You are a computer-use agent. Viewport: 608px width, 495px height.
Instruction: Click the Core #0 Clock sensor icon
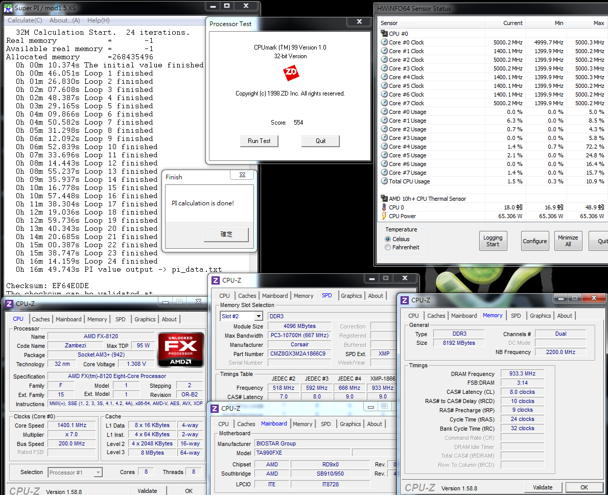(384, 42)
